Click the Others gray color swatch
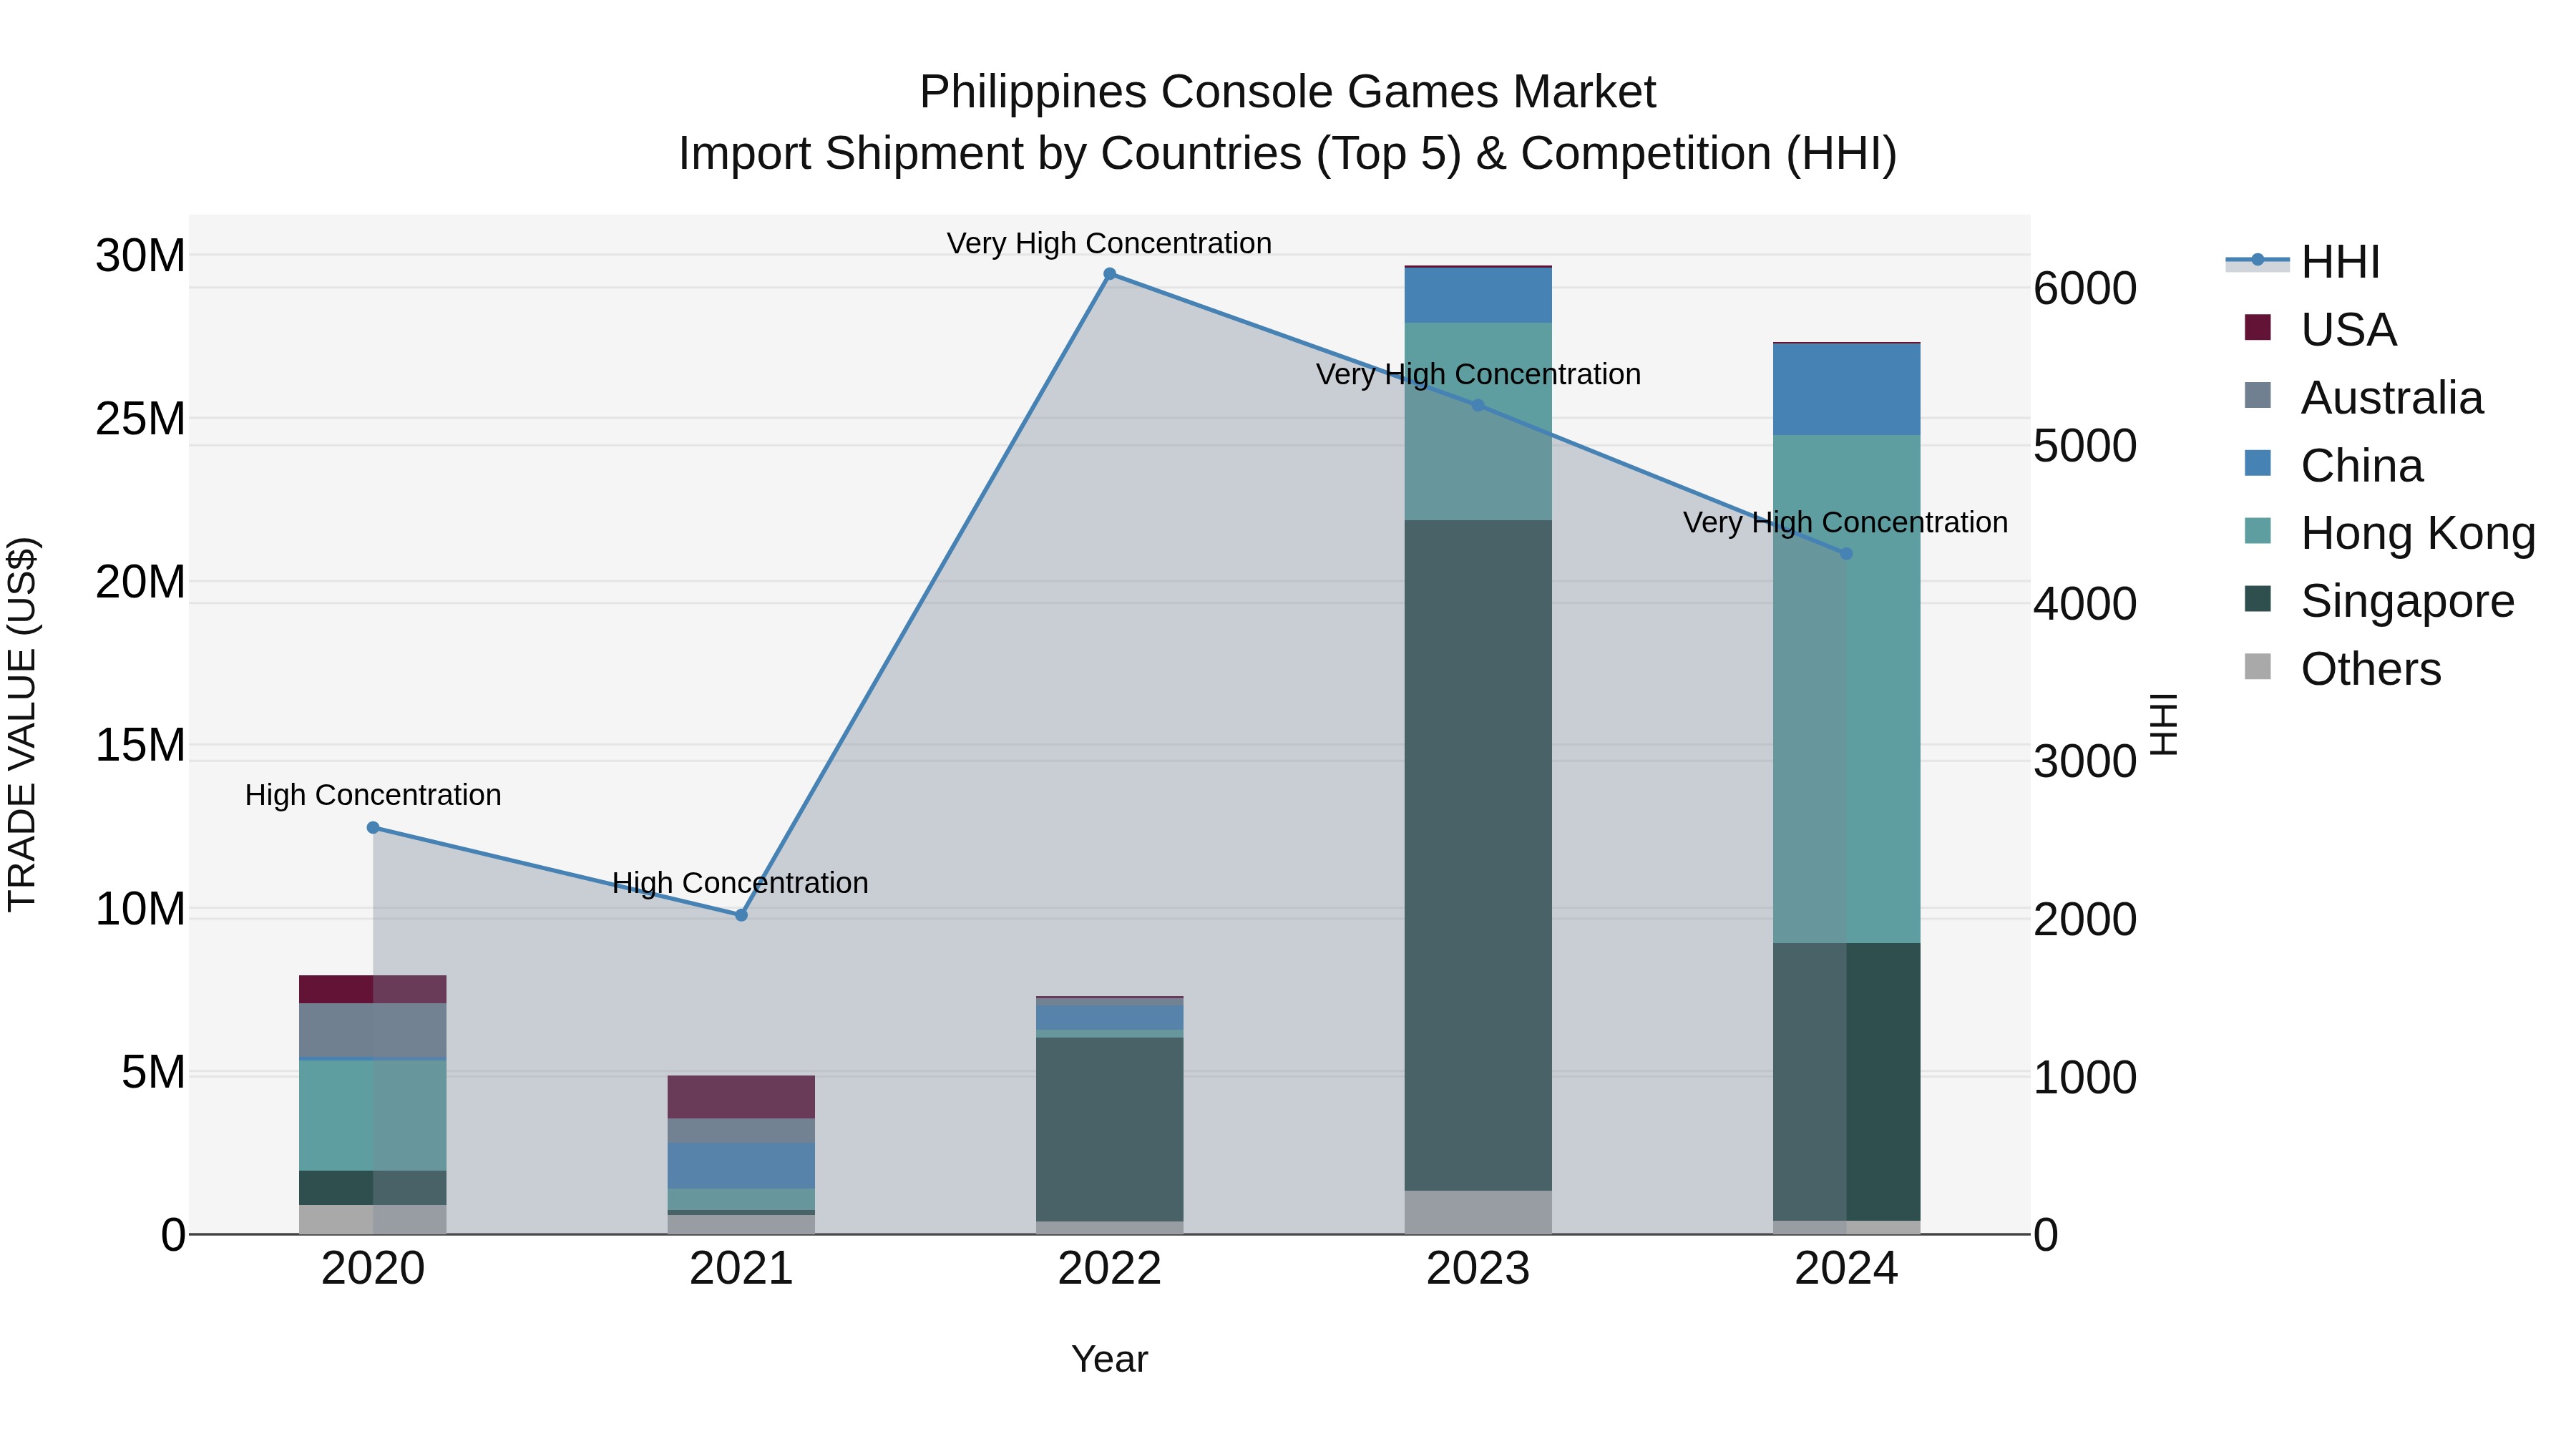This screenshot has width=2576, height=1449. pyautogui.click(x=2258, y=666)
